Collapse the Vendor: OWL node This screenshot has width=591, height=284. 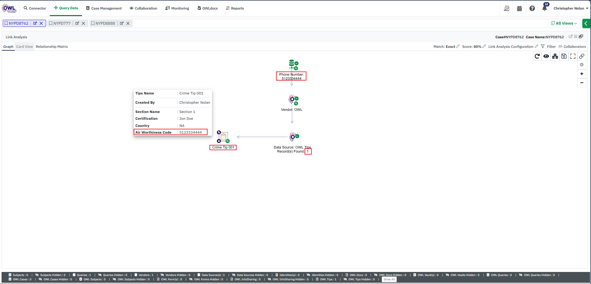click(x=296, y=99)
